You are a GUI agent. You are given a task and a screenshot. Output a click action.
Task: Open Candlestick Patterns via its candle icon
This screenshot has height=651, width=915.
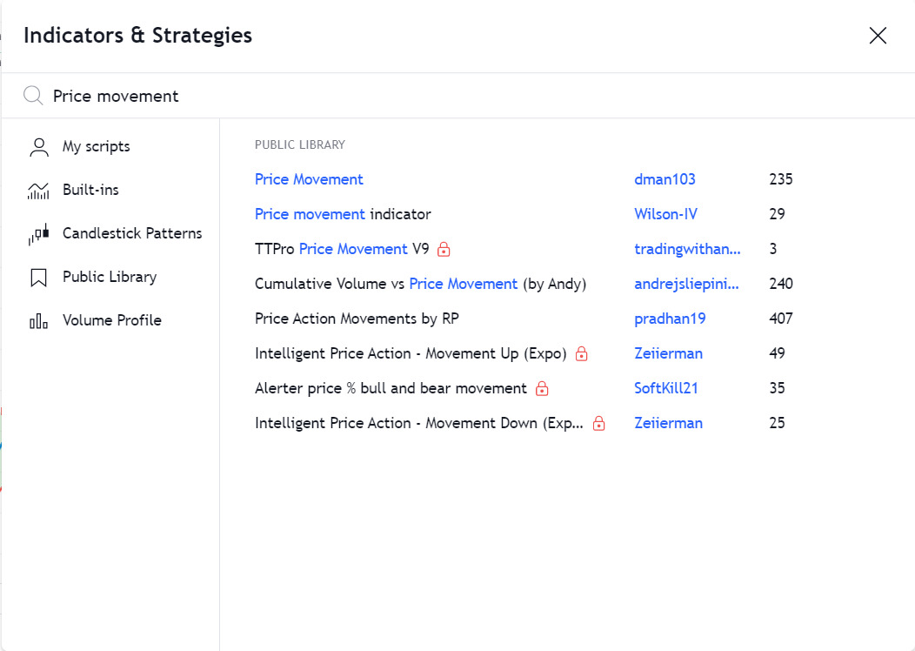point(38,233)
